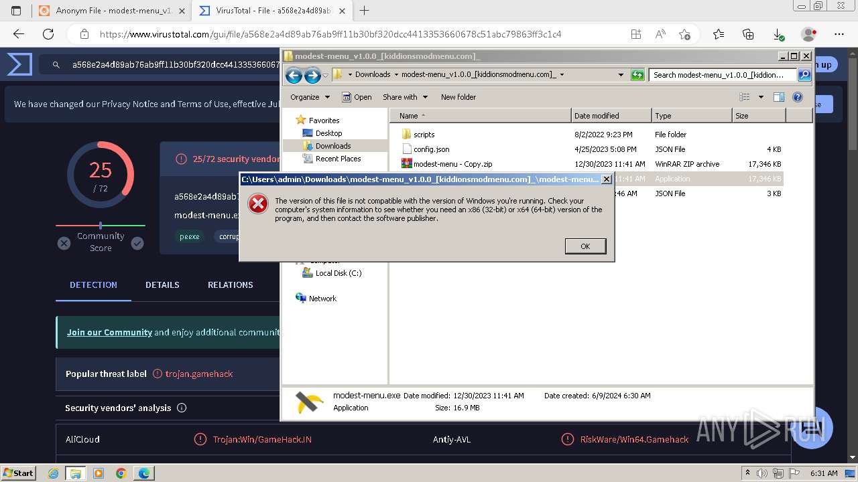Click Downloads in the address breadcrumb
858x482 pixels.
click(x=373, y=75)
